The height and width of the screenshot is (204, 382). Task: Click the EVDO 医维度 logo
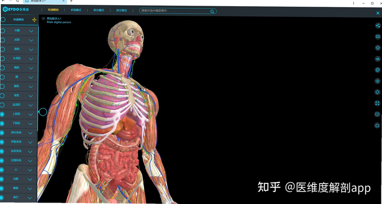(16, 10)
